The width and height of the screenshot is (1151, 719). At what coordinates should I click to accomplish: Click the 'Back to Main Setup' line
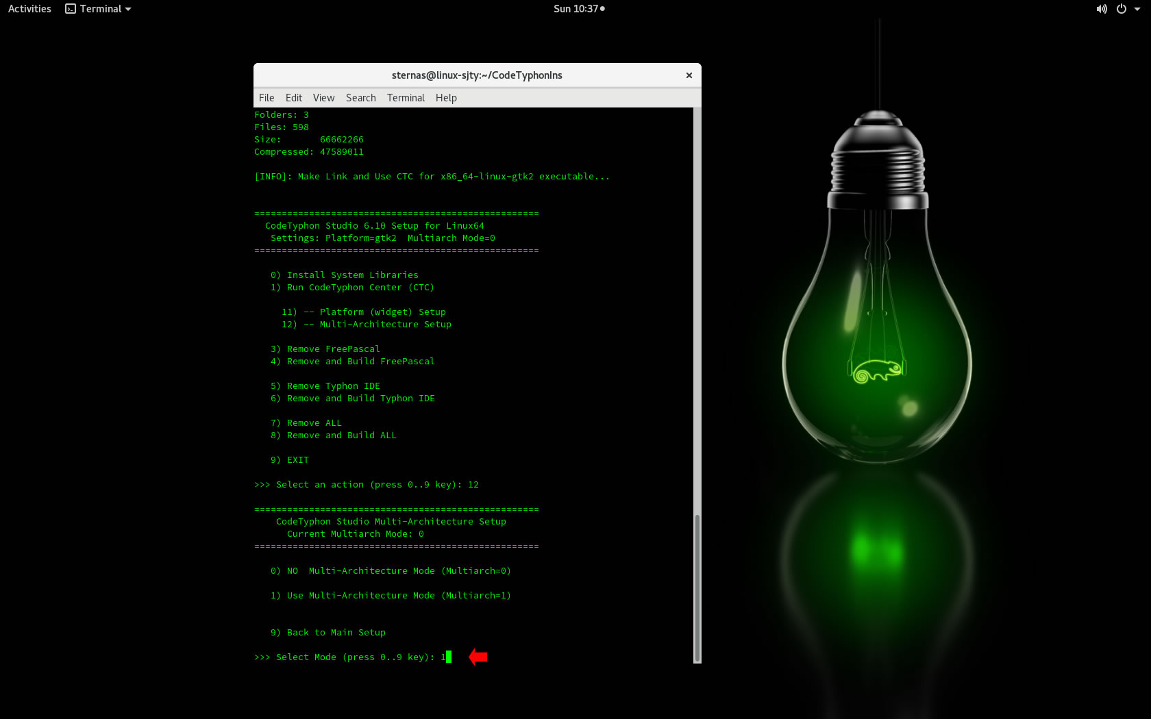328,633
